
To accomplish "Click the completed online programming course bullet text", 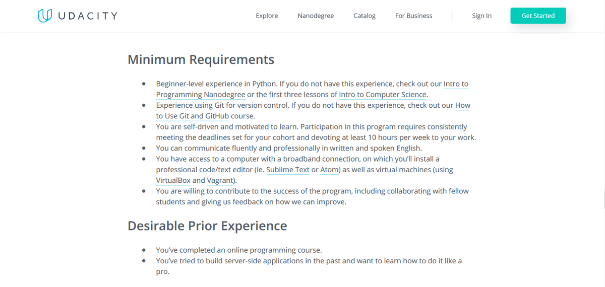I will (x=238, y=250).
